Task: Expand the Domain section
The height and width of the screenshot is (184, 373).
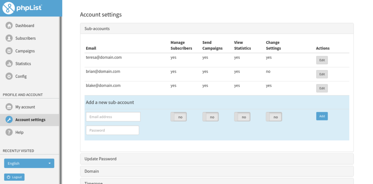Action: click(x=217, y=171)
